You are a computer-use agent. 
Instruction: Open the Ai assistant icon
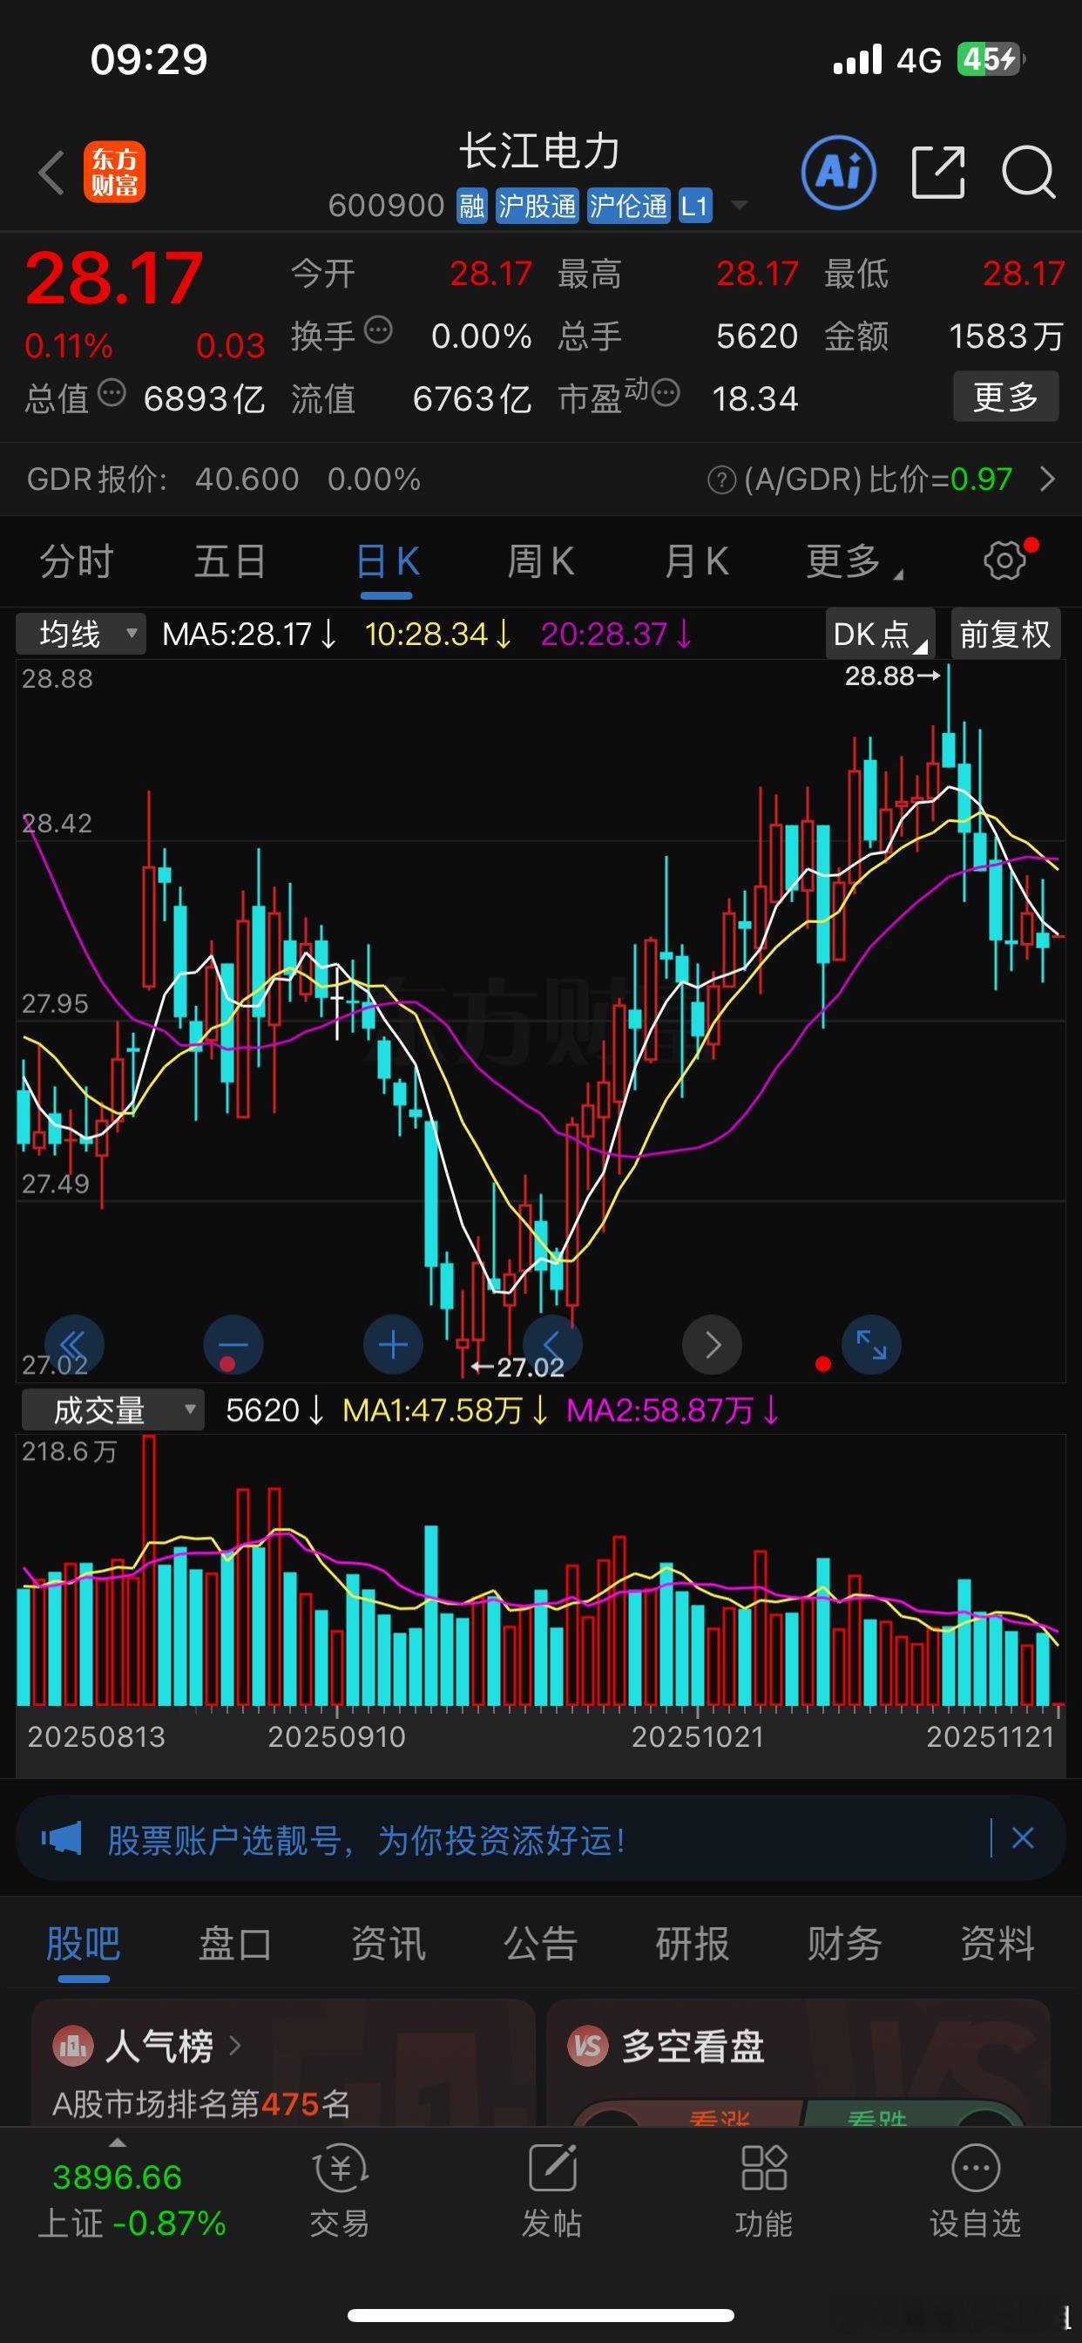838,172
